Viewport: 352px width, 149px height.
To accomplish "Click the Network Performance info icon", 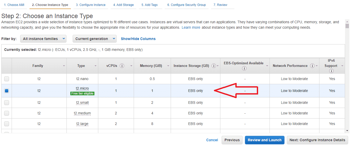I will (312, 66).
